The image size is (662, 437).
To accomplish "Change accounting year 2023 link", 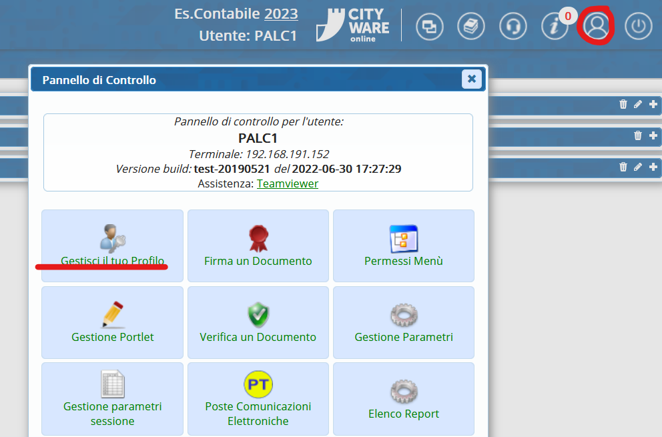I will (281, 14).
